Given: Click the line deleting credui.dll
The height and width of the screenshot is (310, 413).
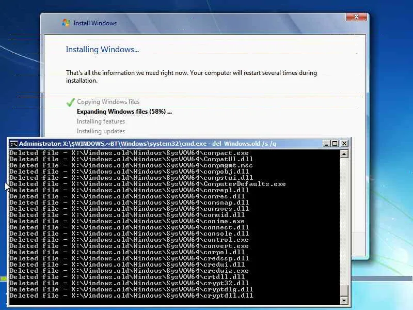Looking at the screenshot, I should [127, 265].
